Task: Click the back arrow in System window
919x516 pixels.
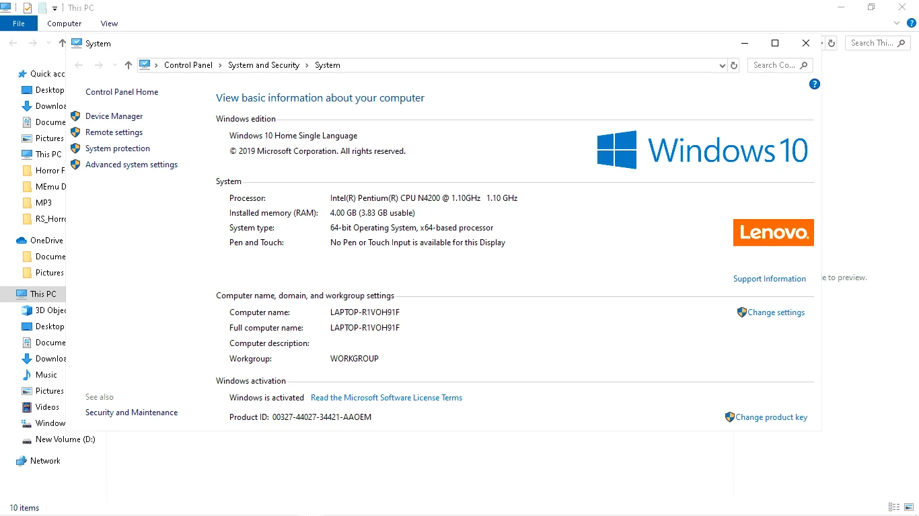Action: [x=79, y=65]
